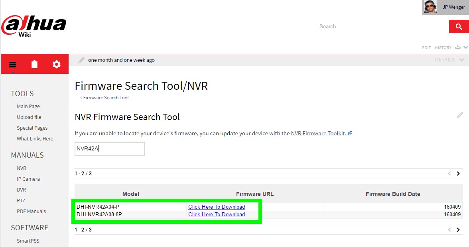This screenshot has height=247, width=469.
Task: Open the NVR Firmware Toolkit link
Action: (x=319, y=133)
